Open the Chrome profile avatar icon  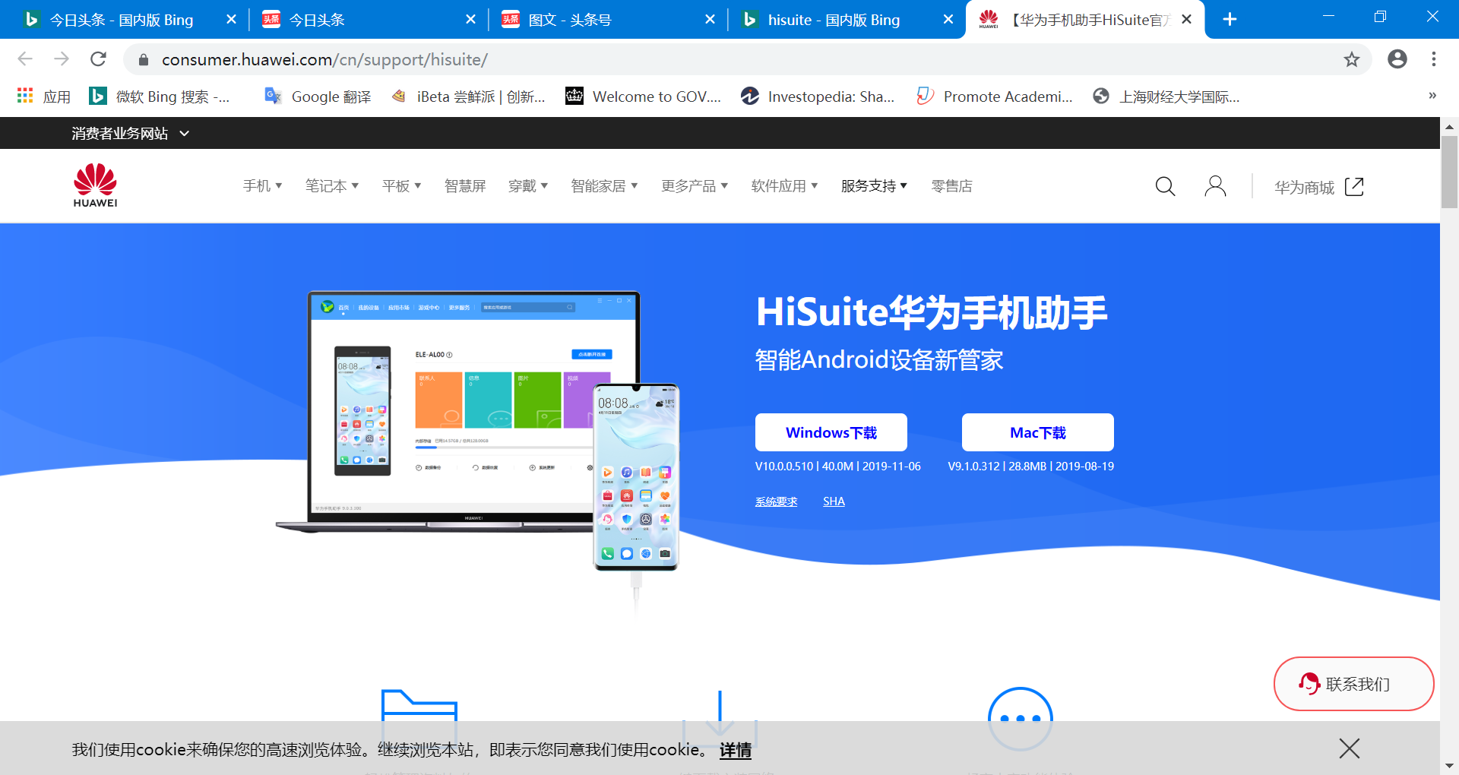pyautogui.click(x=1397, y=59)
